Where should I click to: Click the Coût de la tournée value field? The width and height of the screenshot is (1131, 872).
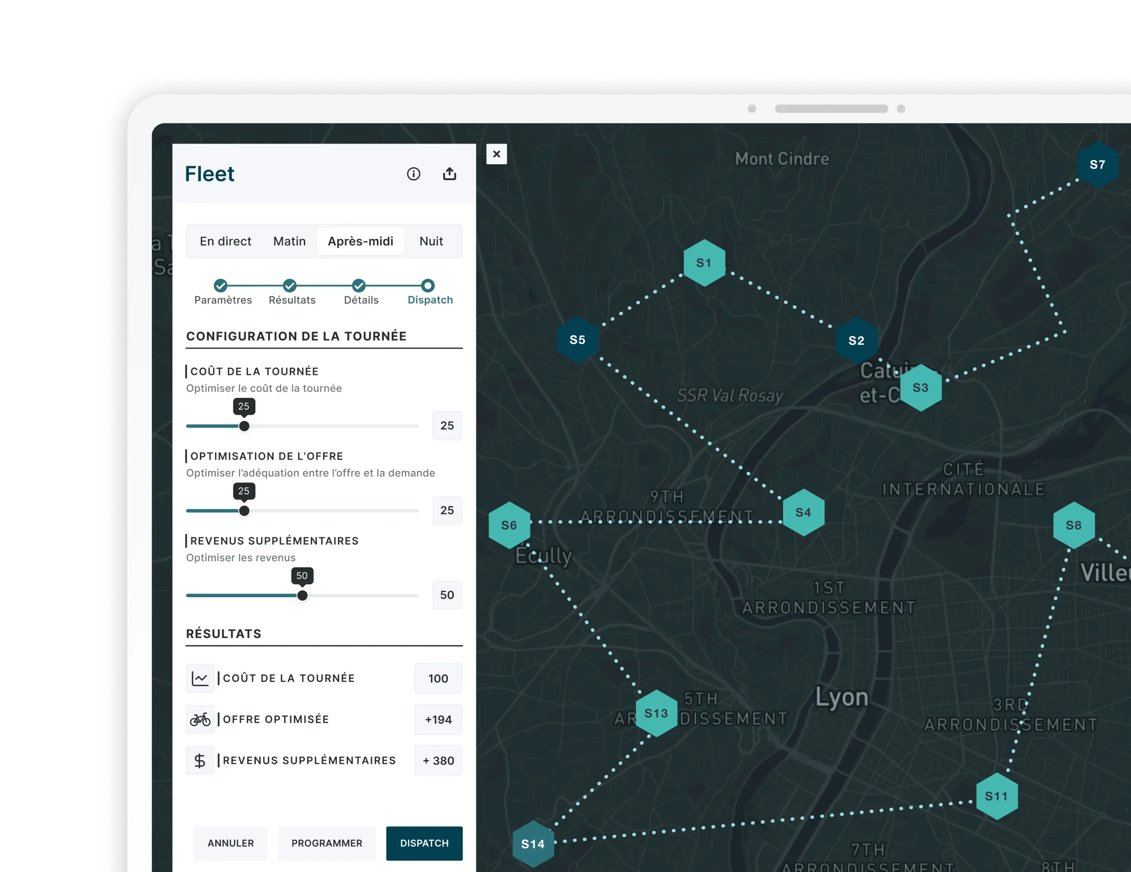point(447,426)
